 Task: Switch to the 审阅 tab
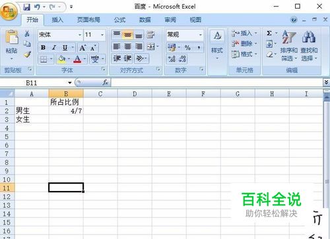tap(170, 20)
